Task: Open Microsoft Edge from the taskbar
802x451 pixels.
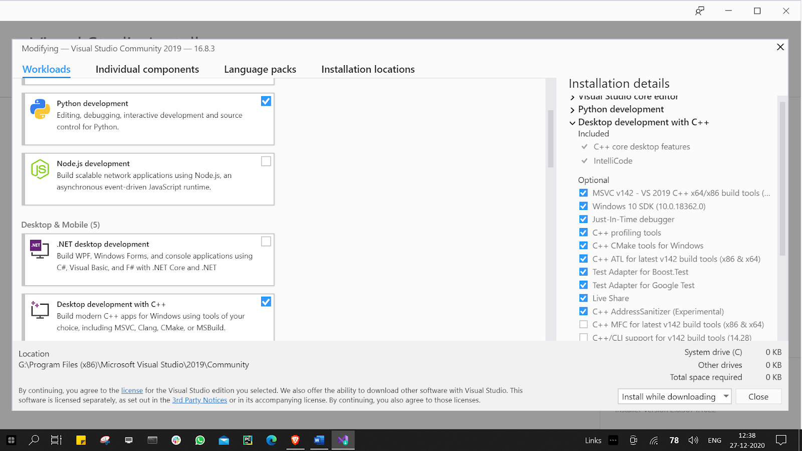Action: 271,440
